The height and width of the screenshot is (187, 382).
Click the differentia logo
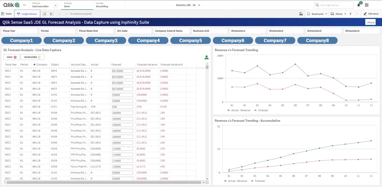(x=370, y=22)
